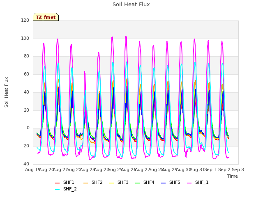Click the 80 y-axis tick label
263x197 pixels.
point(26,56)
